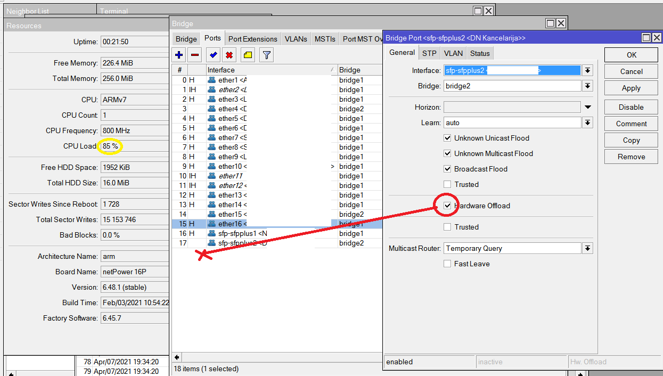Open the STP tab in Bridge Port
663x376 pixels.
point(429,53)
